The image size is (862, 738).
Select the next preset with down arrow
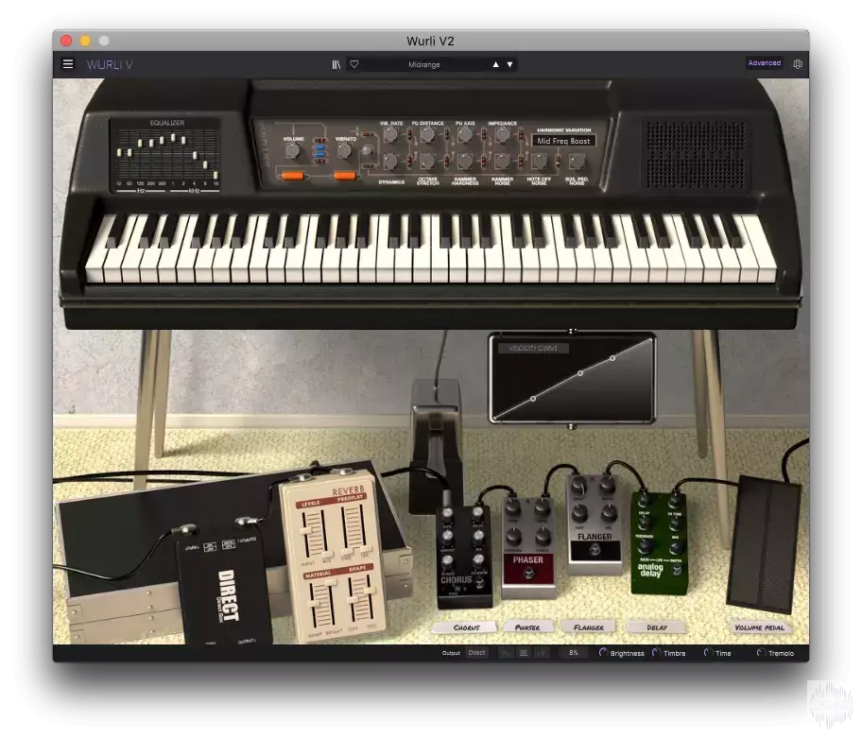click(510, 64)
